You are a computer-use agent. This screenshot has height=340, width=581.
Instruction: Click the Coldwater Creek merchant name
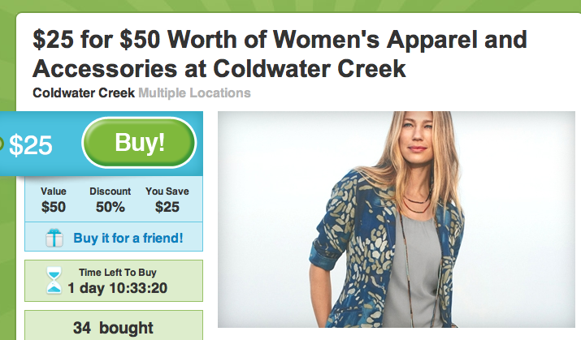[84, 93]
